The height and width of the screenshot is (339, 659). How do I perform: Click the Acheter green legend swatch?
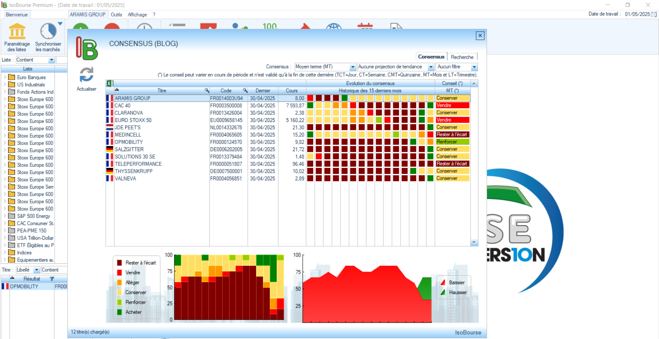pyautogui.click(x=119, y=312)
